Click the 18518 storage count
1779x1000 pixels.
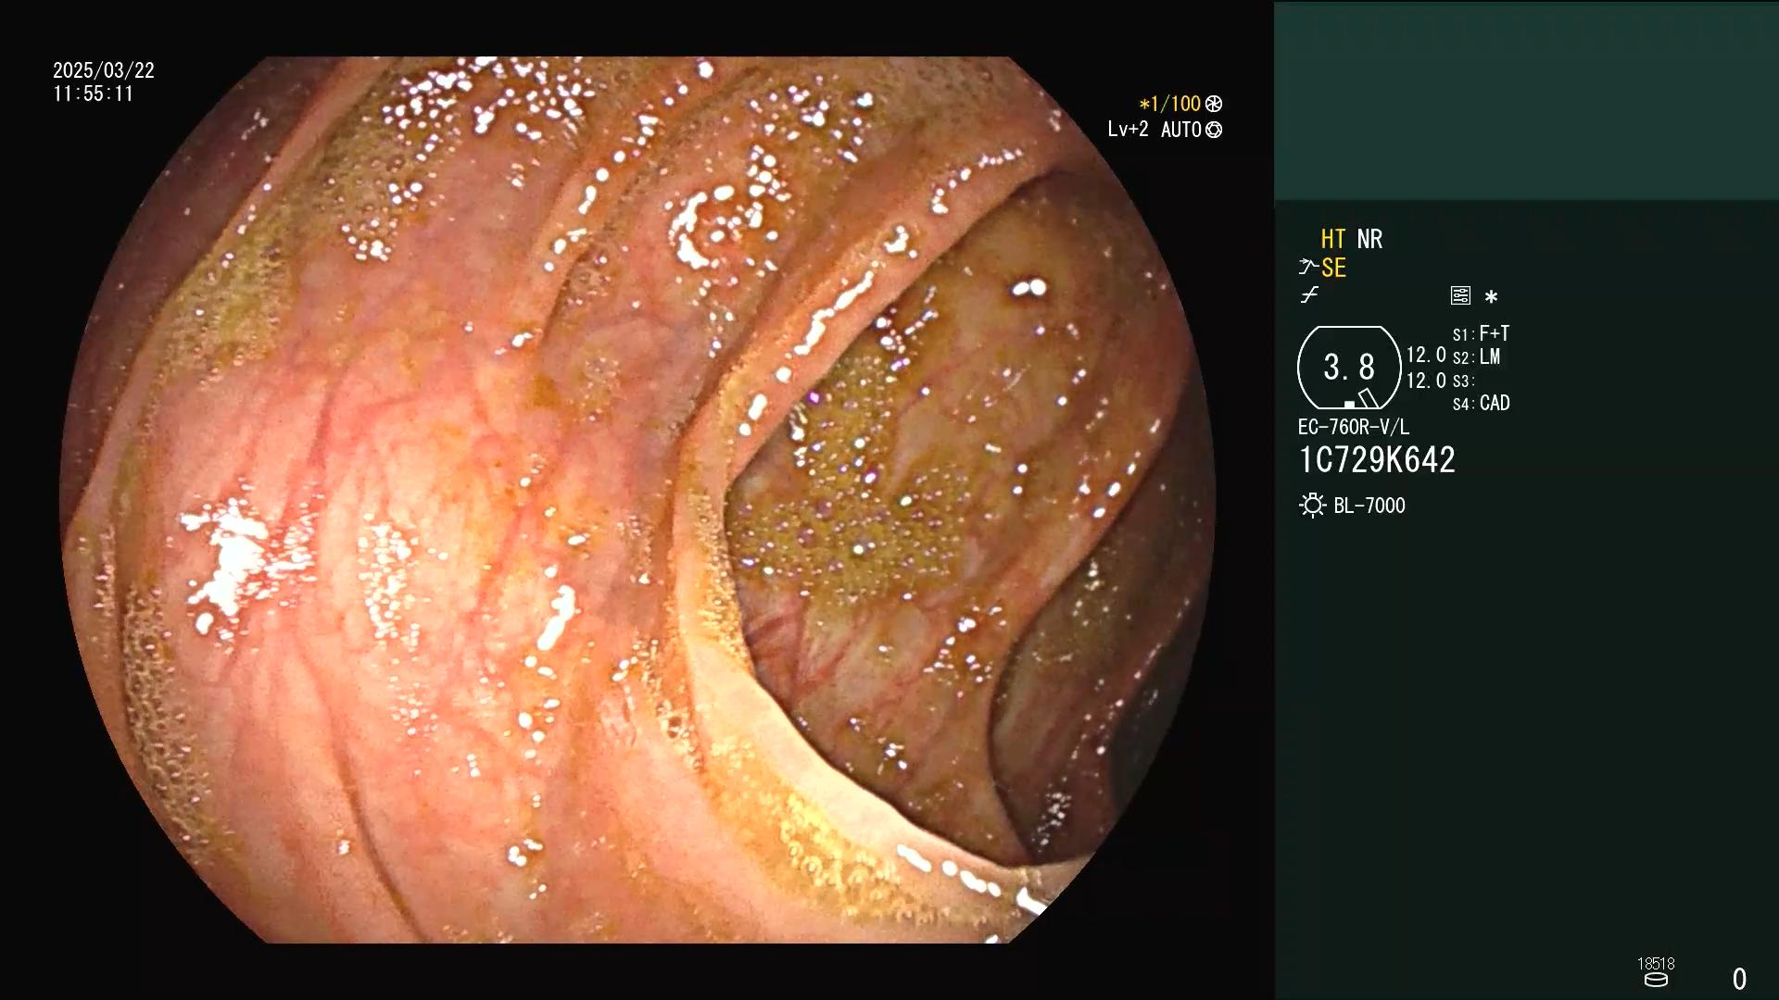[1656, 964]
